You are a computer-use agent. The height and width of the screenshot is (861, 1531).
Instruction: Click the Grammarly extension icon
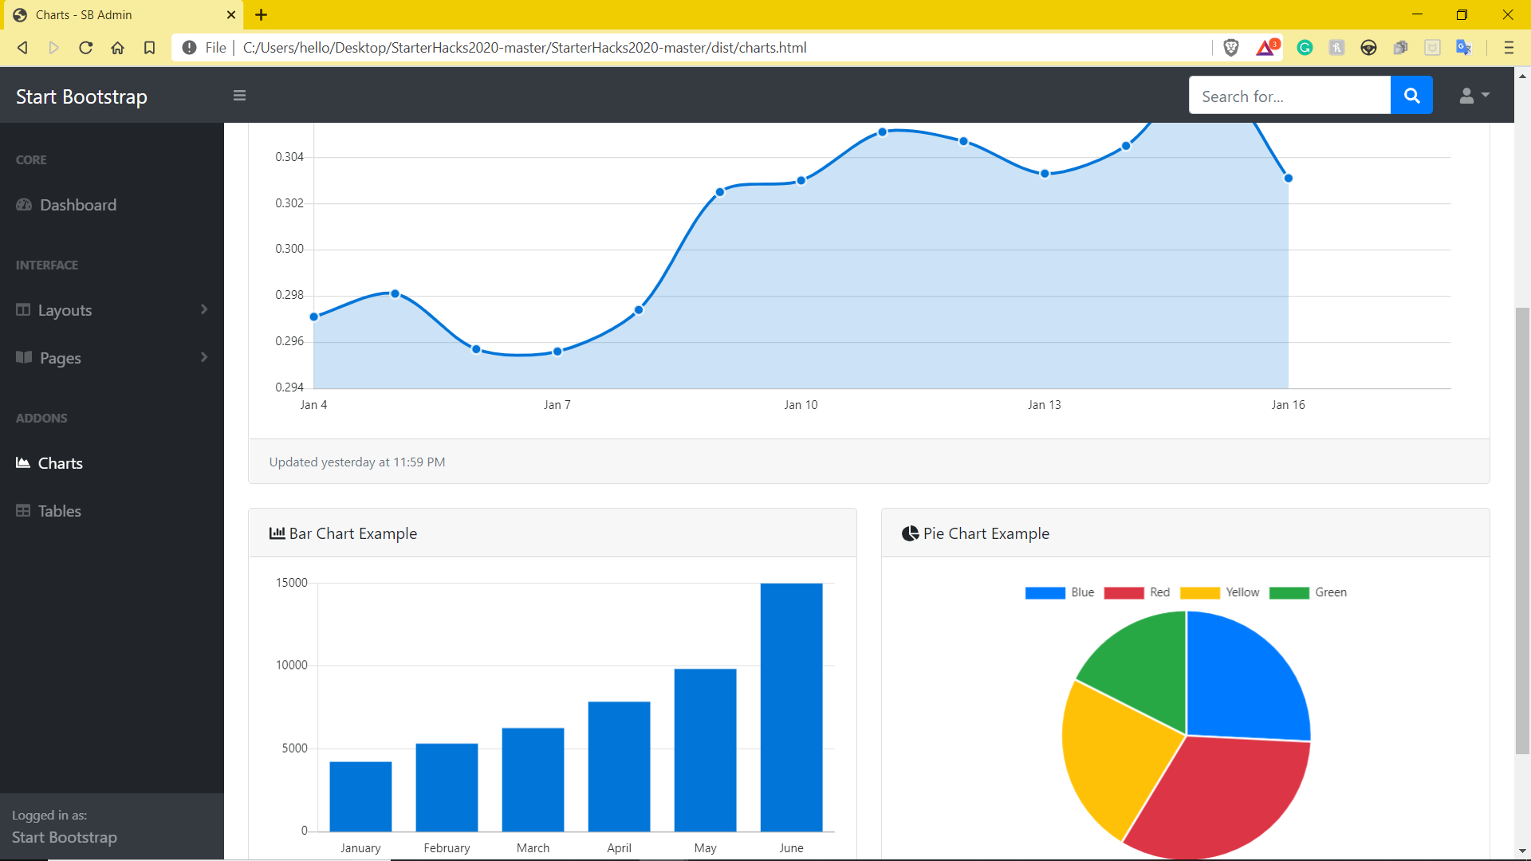tap(1305, 48)
